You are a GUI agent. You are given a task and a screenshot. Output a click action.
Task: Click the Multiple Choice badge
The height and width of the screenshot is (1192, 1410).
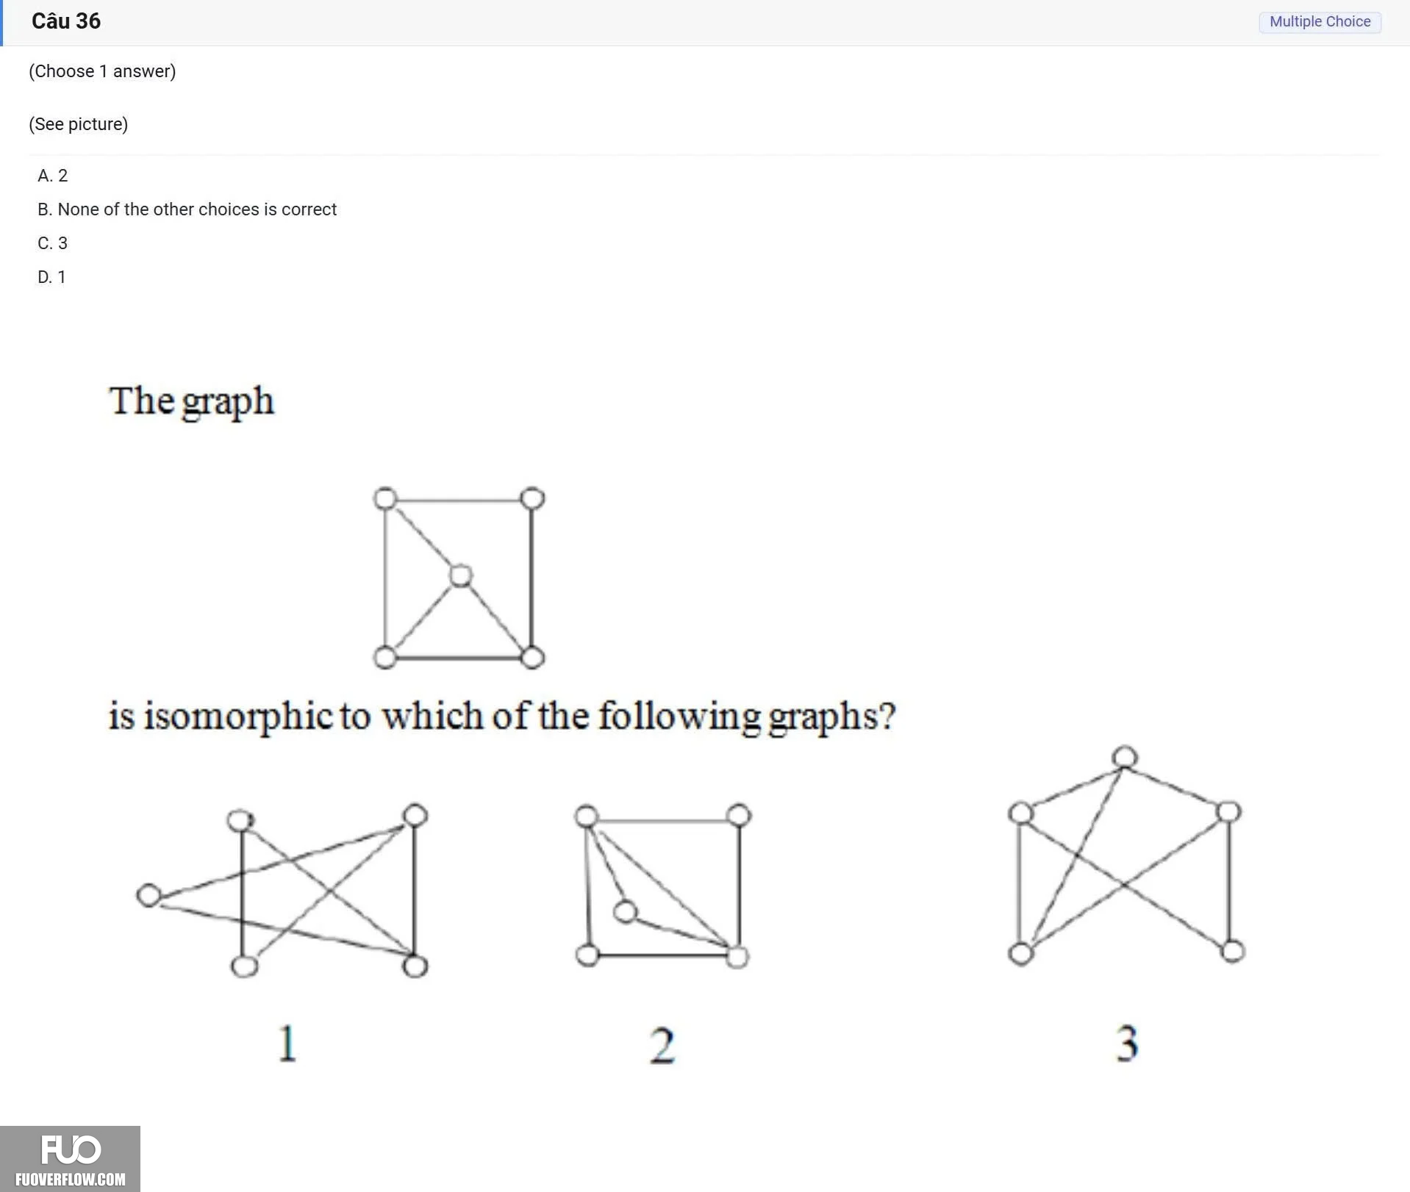click(1320, 21)
